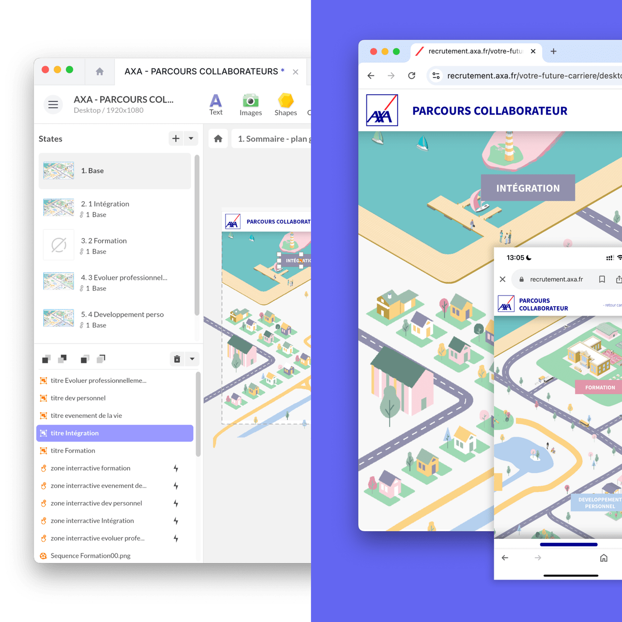
Task: Open a new browser tab with plus button
Action: pyautogui.click(x=553, y=51)
